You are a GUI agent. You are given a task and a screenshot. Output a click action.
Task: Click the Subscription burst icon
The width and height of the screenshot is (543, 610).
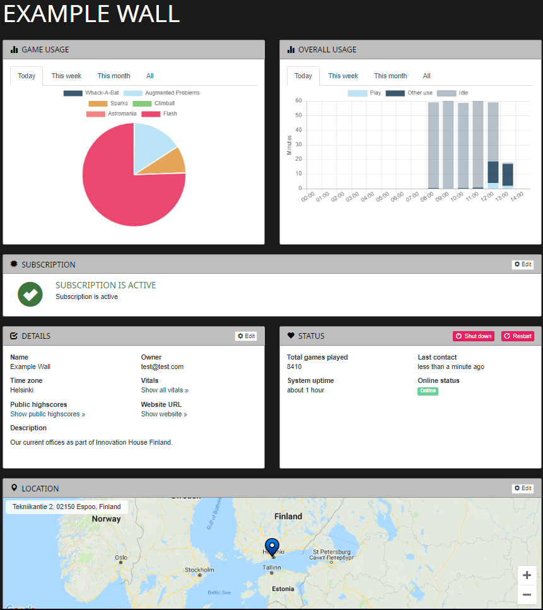coord(14,264)
